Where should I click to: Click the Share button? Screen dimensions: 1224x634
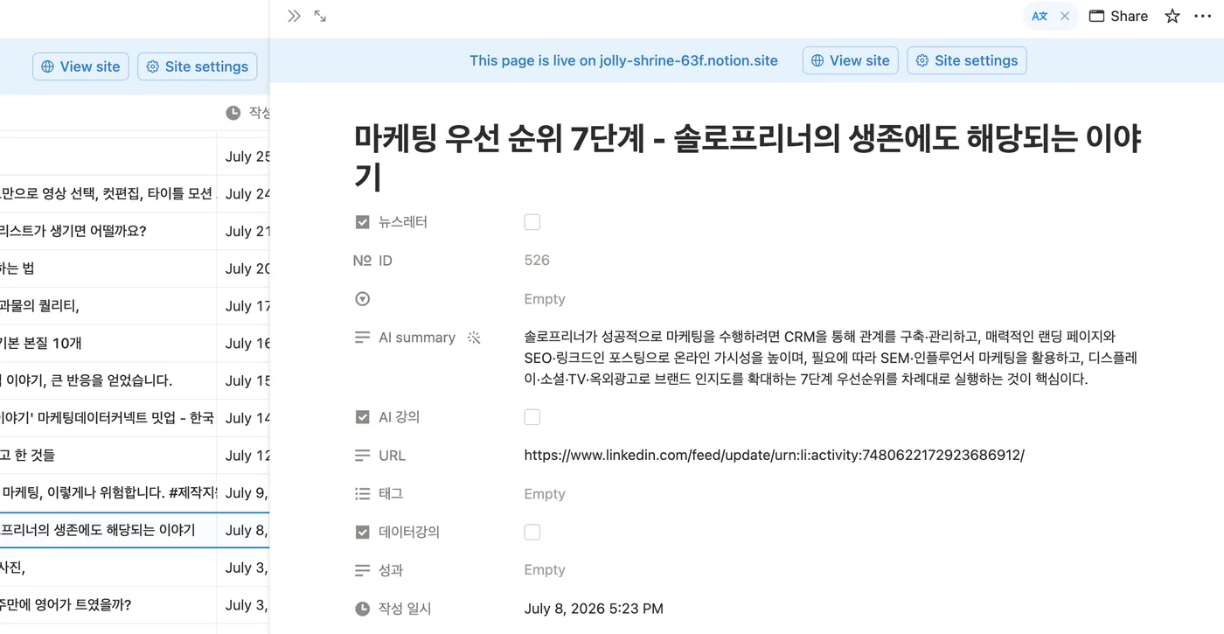(1118, 16)
